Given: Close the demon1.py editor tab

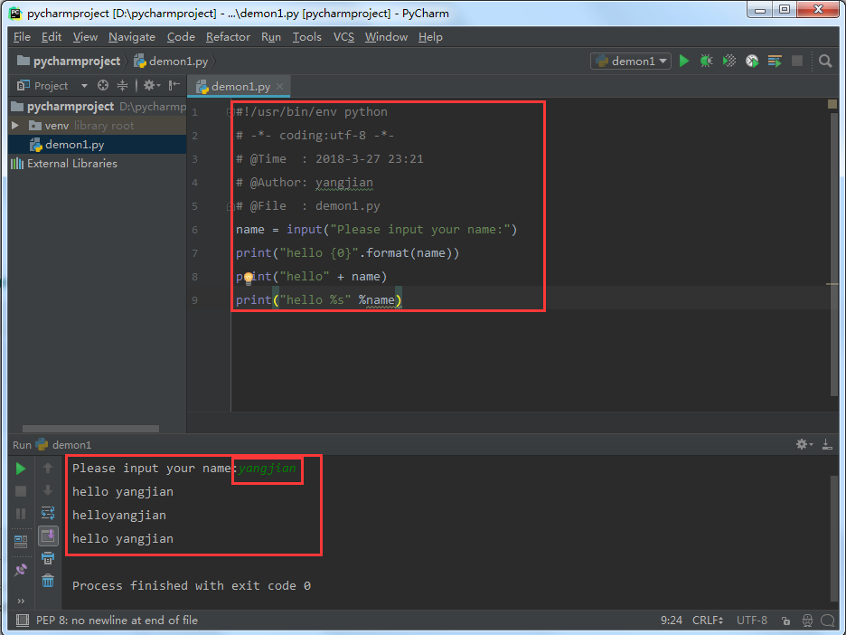Looking at the screenshot, I should [x=279, y=86].
